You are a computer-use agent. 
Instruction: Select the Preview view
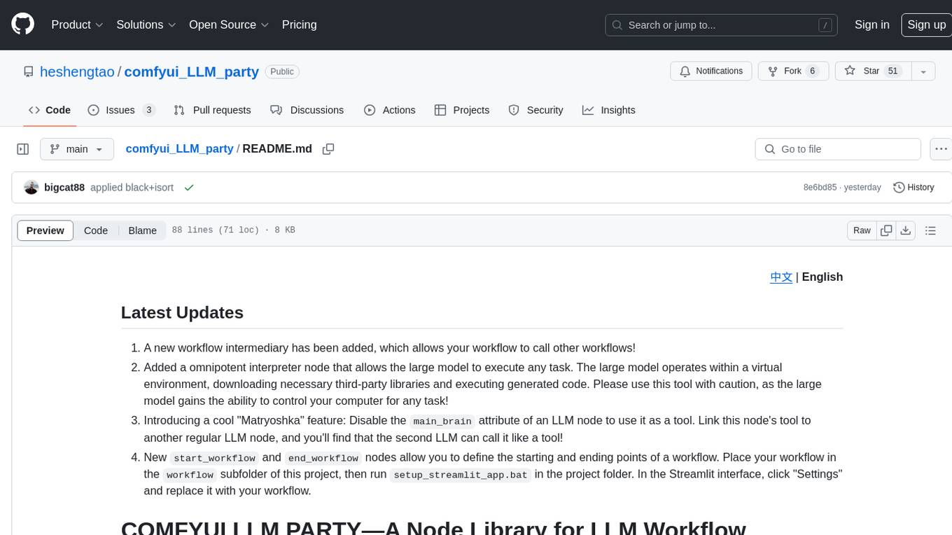(x=45, y=230)
